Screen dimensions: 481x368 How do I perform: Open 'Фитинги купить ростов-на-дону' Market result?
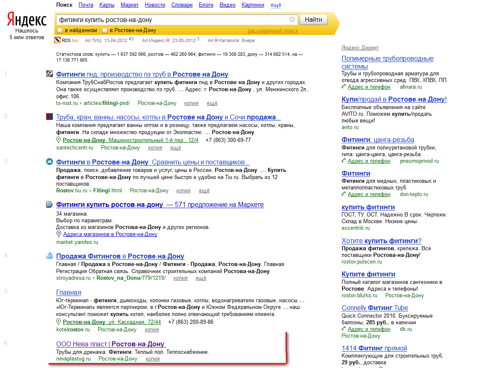click(x=160, y=205)
